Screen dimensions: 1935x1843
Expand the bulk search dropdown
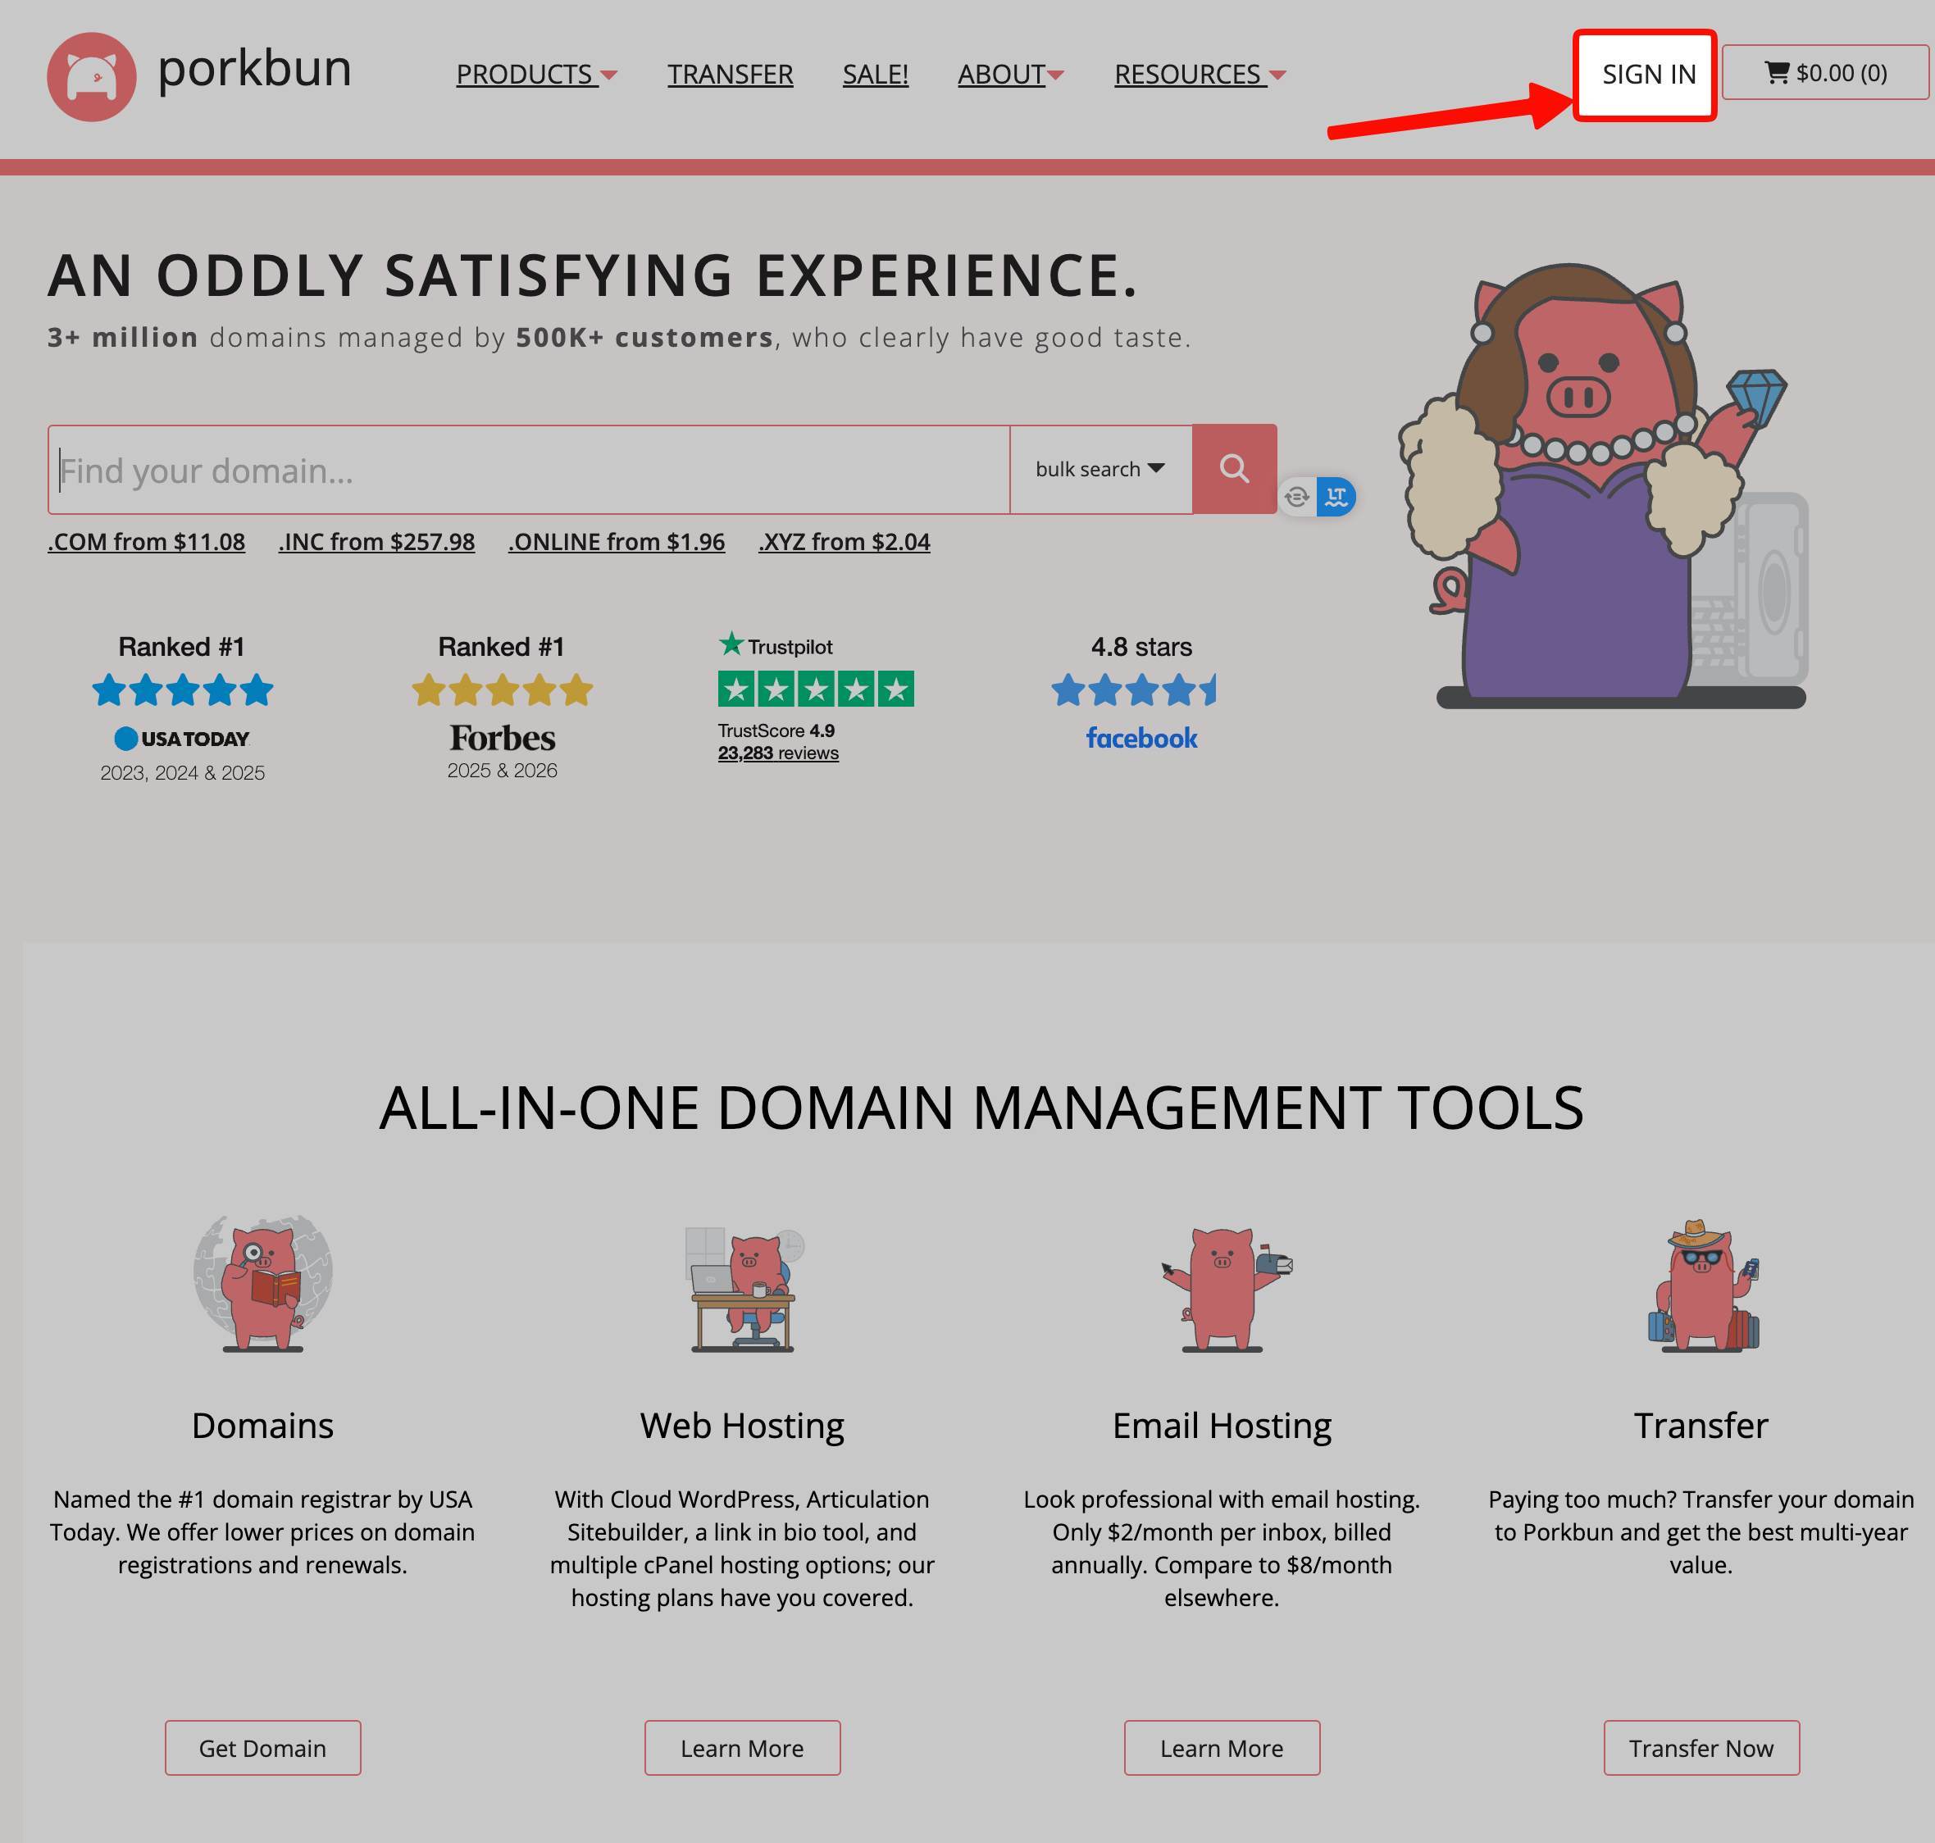click(x=1100, y=469)
